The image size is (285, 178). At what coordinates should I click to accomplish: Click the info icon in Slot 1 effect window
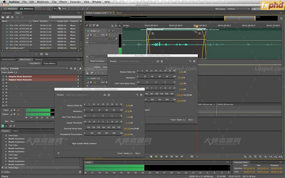(x=194, y=61)
